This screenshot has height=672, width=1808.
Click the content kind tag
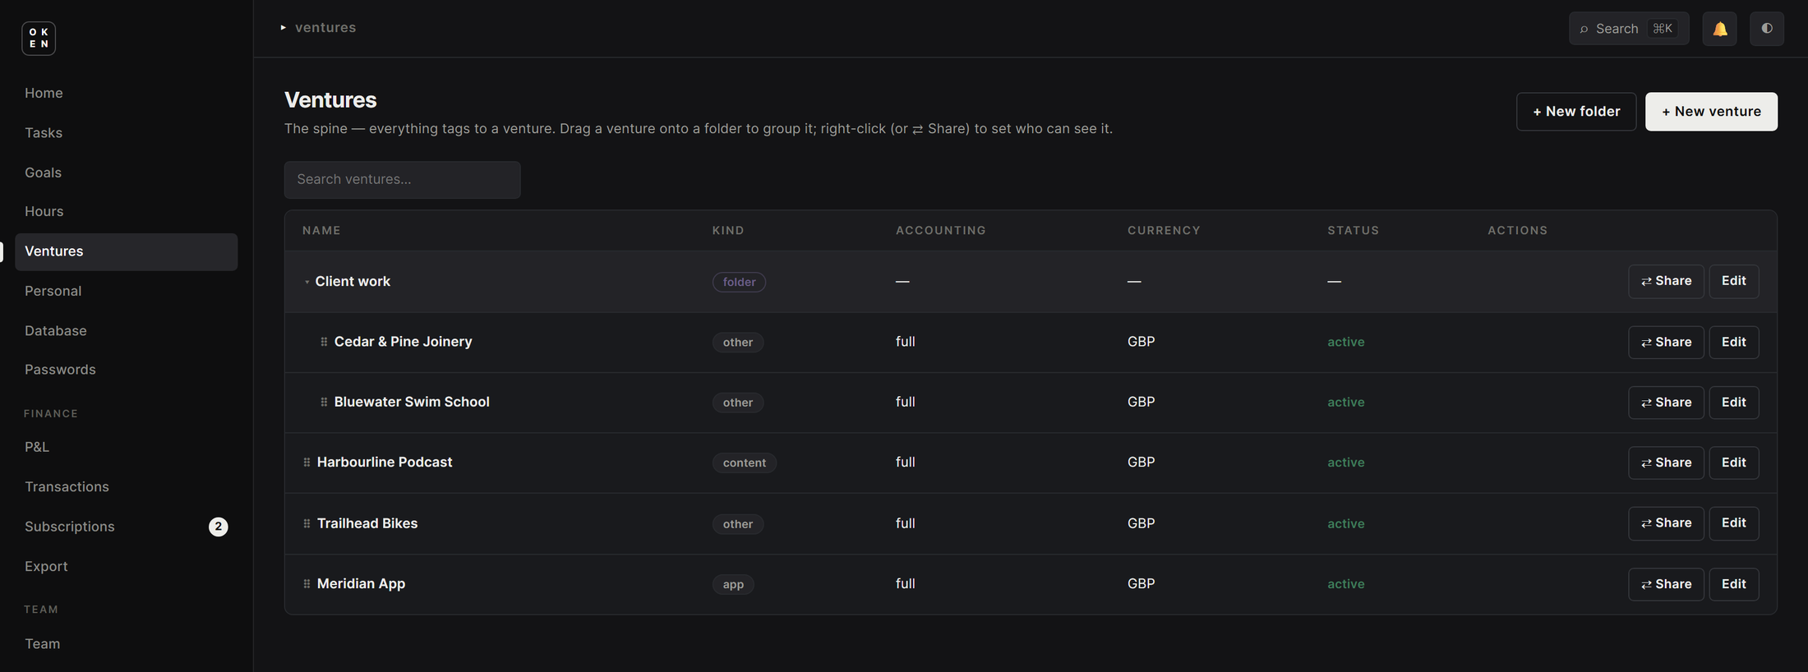coord(745,463)
